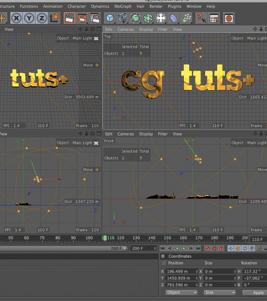This screenshot has width=267, height=301.
Task: Click Render to Picture Viewer icon
Action: 82,18
